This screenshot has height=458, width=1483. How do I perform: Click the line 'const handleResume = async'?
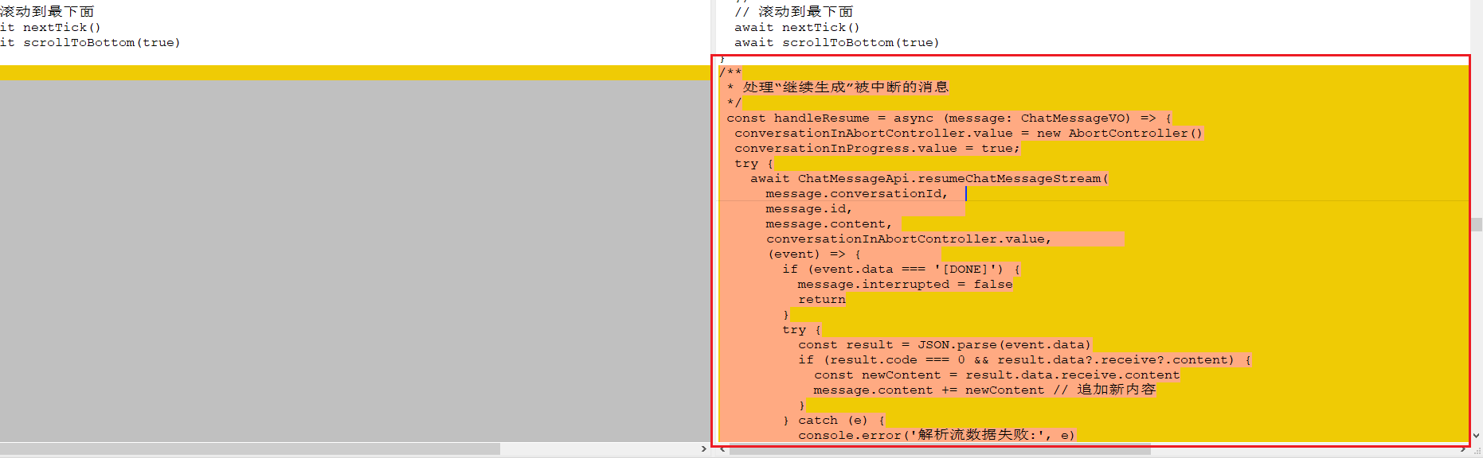(949, 118)
